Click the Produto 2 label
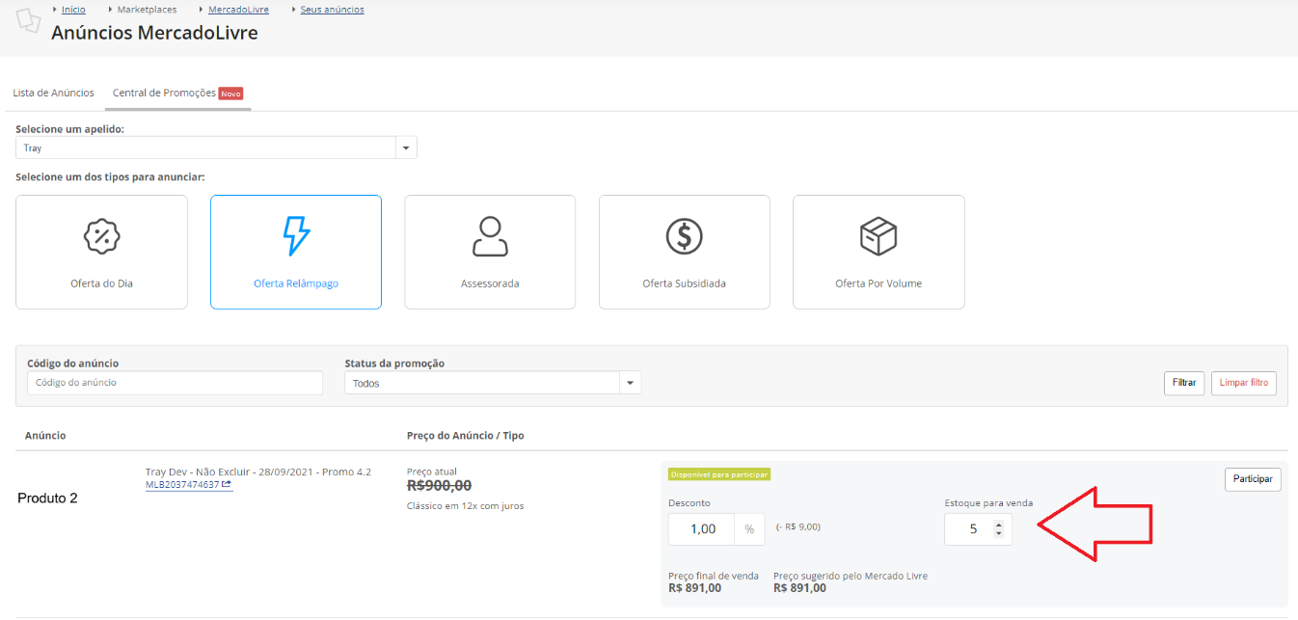 coord(47,499)
